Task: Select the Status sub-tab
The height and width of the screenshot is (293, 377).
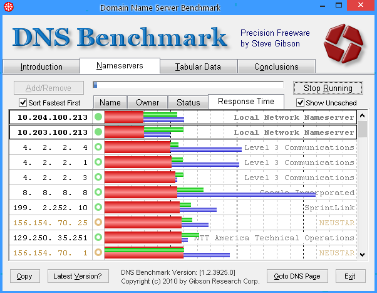Action: point(189,103)
